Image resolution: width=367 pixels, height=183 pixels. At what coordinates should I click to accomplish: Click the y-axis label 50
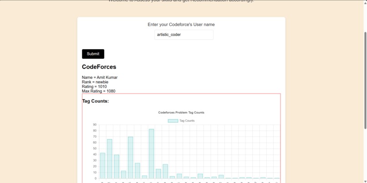point(95,148)
